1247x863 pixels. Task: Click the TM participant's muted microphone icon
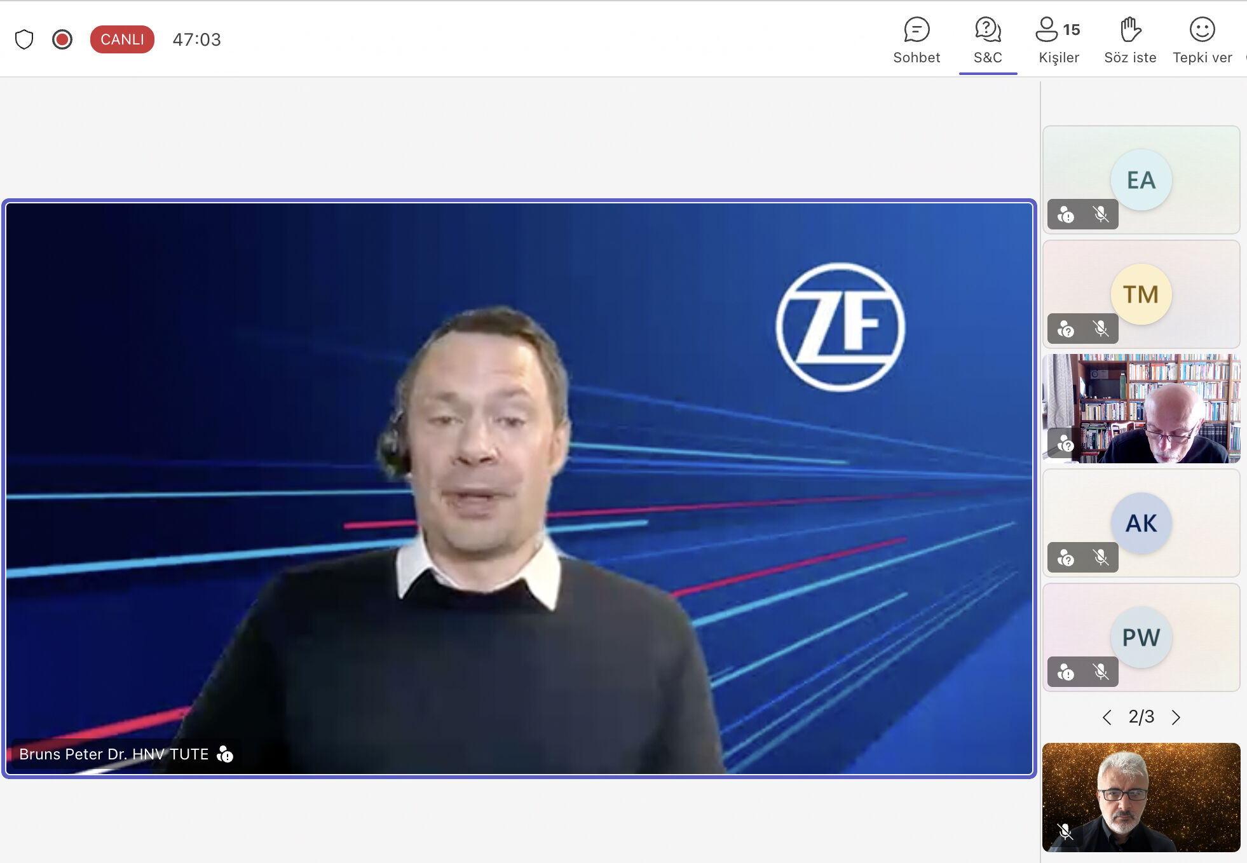point(1101,329)
